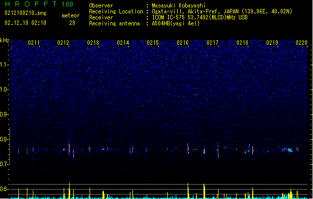Screen dimensions: 313x199
Task: Click the long vertical echo just before 0217
Action: pyautogui.click(x=218, y=151)
